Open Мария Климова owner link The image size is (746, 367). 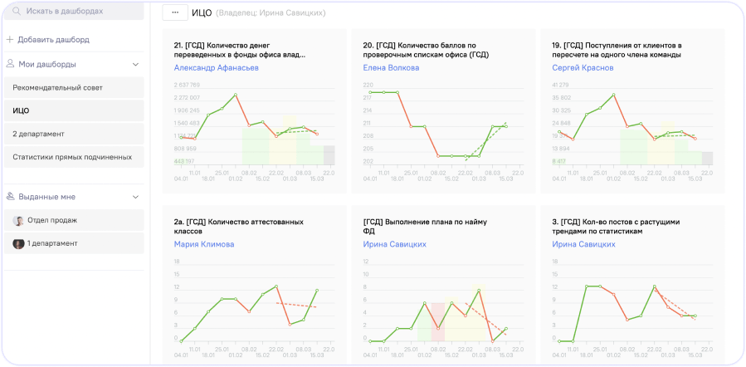(x=204, y=244)
